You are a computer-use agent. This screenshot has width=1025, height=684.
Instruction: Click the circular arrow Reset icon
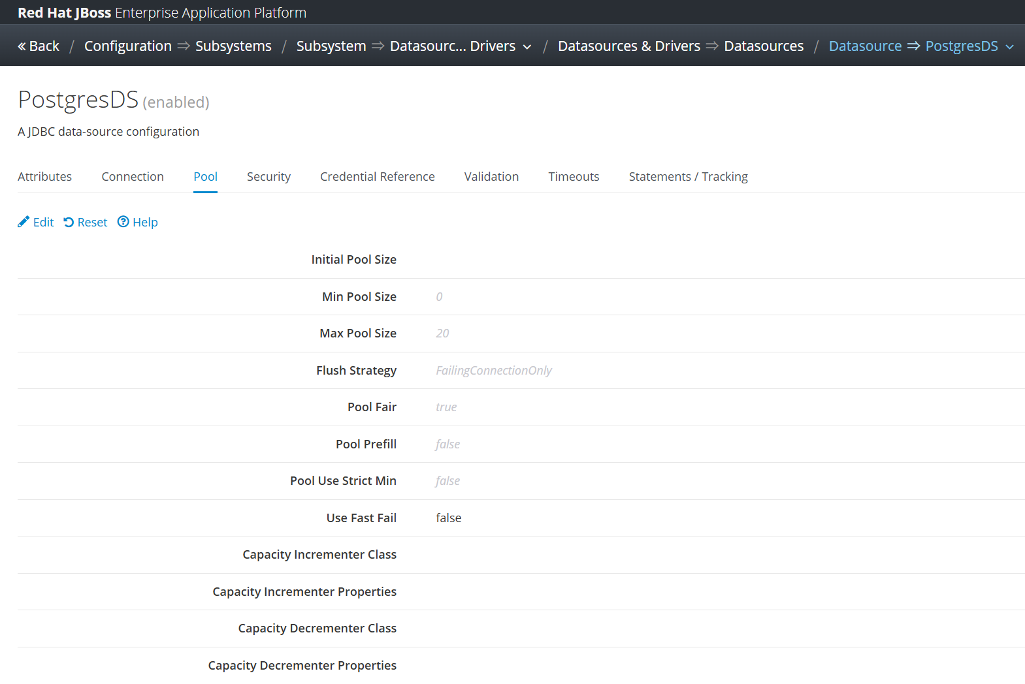(x=69, y=223)
